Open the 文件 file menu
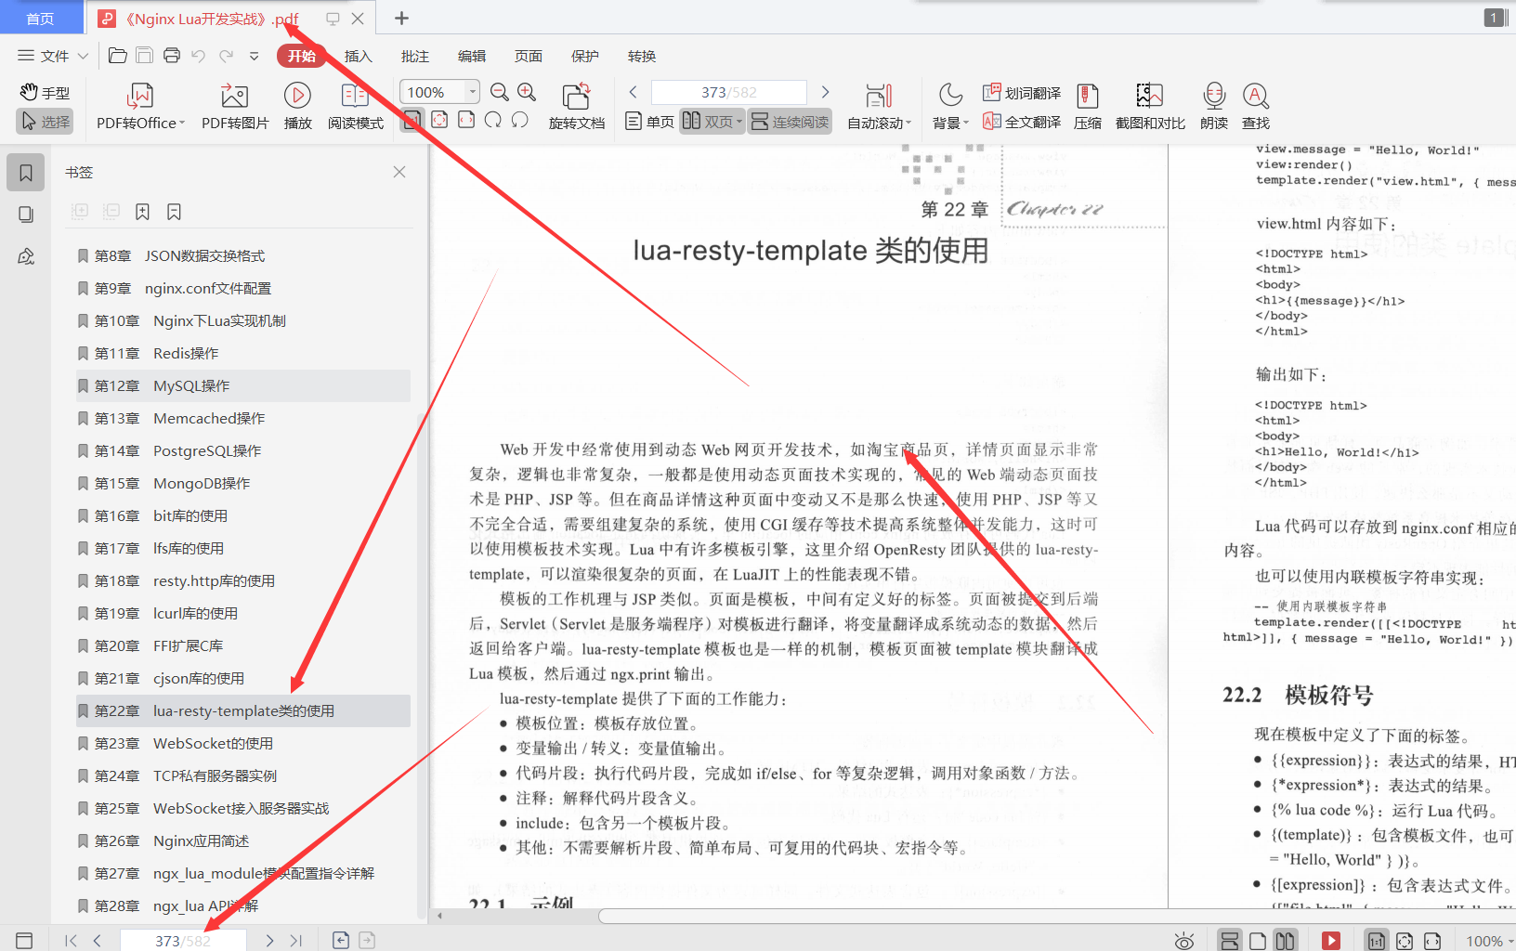 pyautogui.click(x=51, y=56)
